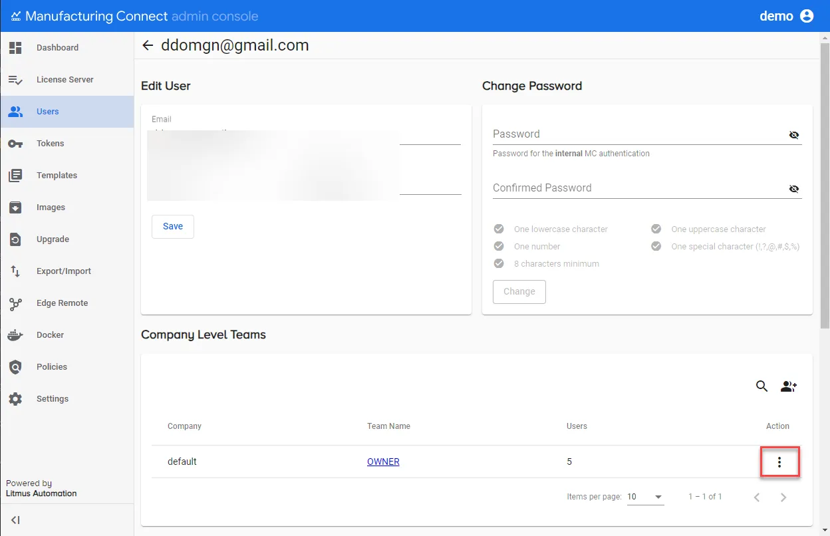Open the Edge Remote menu item
This screenshot has height=536, width=830.
(67, 303)
